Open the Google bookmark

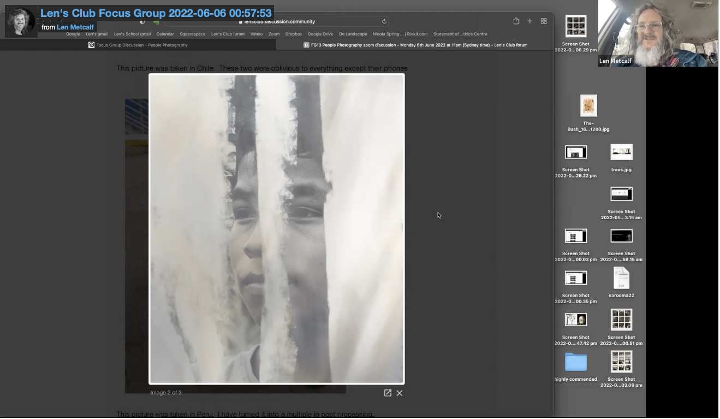(73, 34)
